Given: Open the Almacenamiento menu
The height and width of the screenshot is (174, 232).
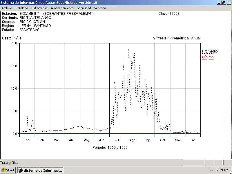Looking at the screenshot, I should (x=62, y=8).
